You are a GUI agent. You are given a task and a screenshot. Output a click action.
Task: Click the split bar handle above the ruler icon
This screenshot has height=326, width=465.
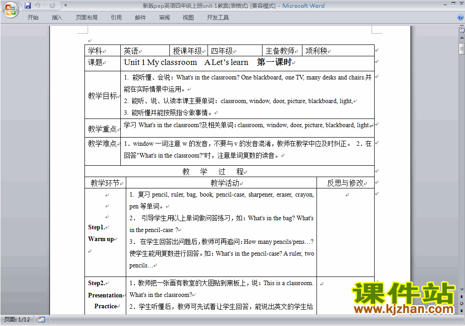(461, 26)
